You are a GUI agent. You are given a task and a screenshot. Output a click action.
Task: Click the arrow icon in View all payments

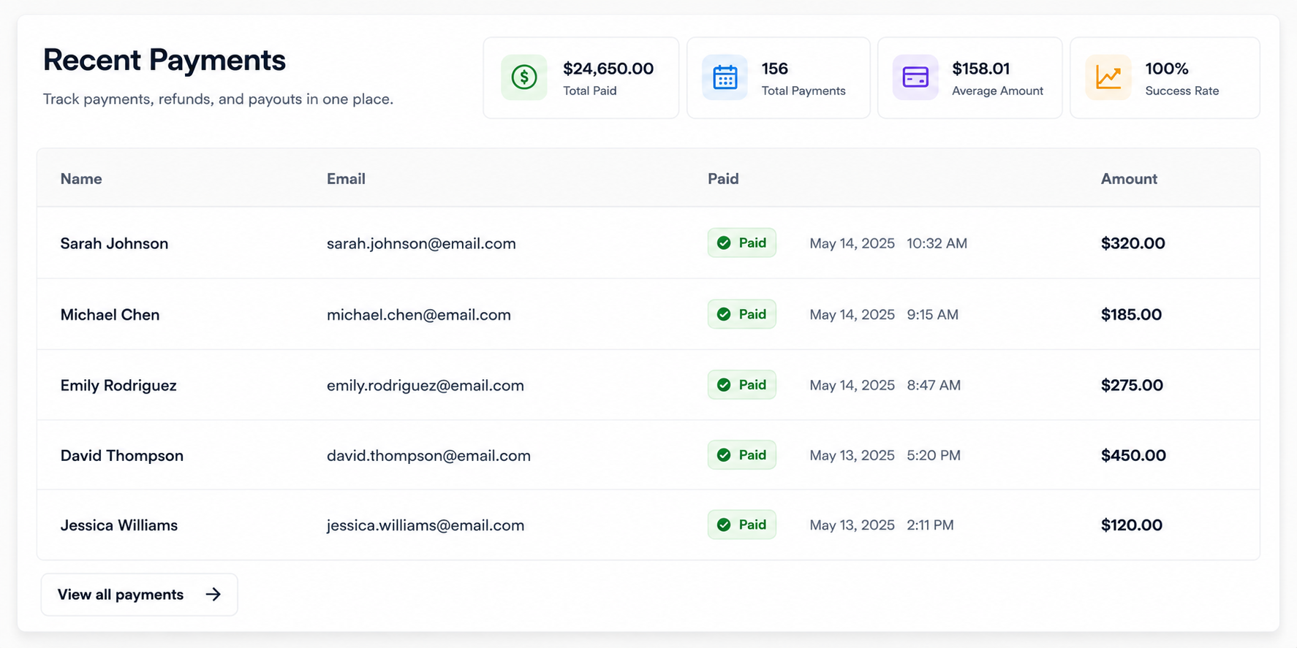coord(213,595)
